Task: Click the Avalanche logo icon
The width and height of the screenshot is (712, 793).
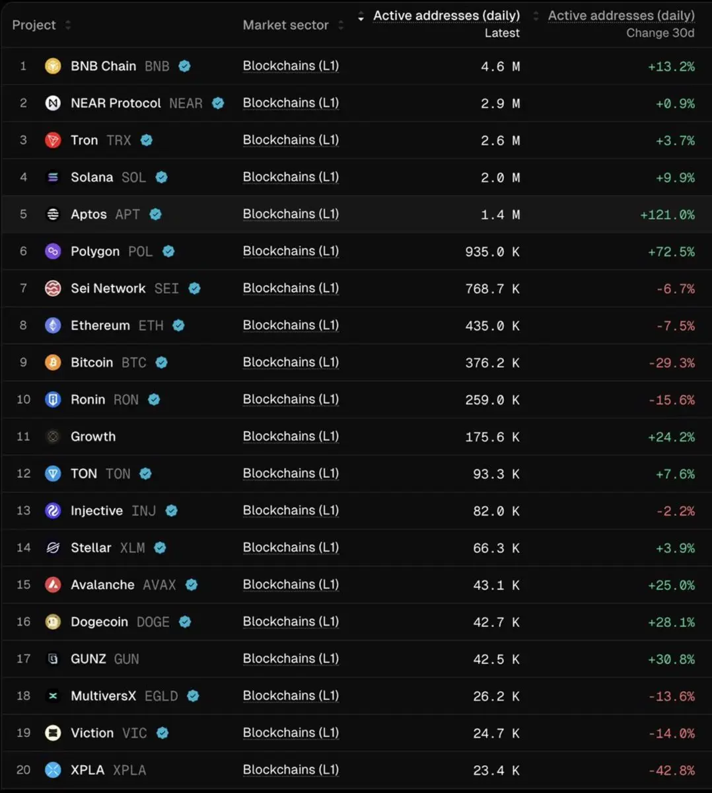Action: point(53,585)
